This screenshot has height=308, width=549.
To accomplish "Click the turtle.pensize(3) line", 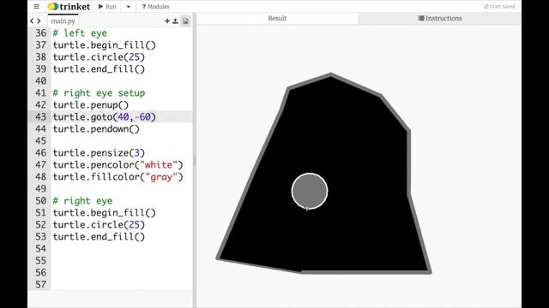I will (99, 152).
